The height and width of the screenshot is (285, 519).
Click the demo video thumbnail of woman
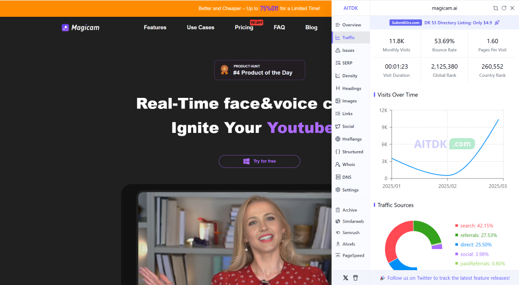point(235,238)
